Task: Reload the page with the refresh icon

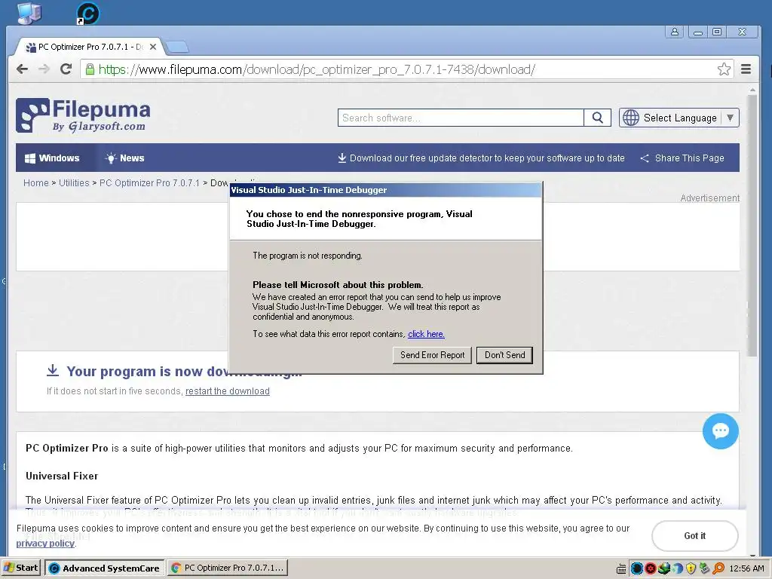Action: pyautogui.click(x=66, y=69)
